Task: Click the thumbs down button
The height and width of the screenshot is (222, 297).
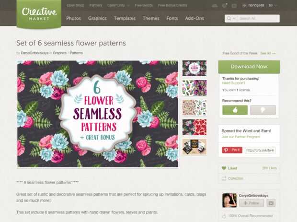Action: [263, 110]
